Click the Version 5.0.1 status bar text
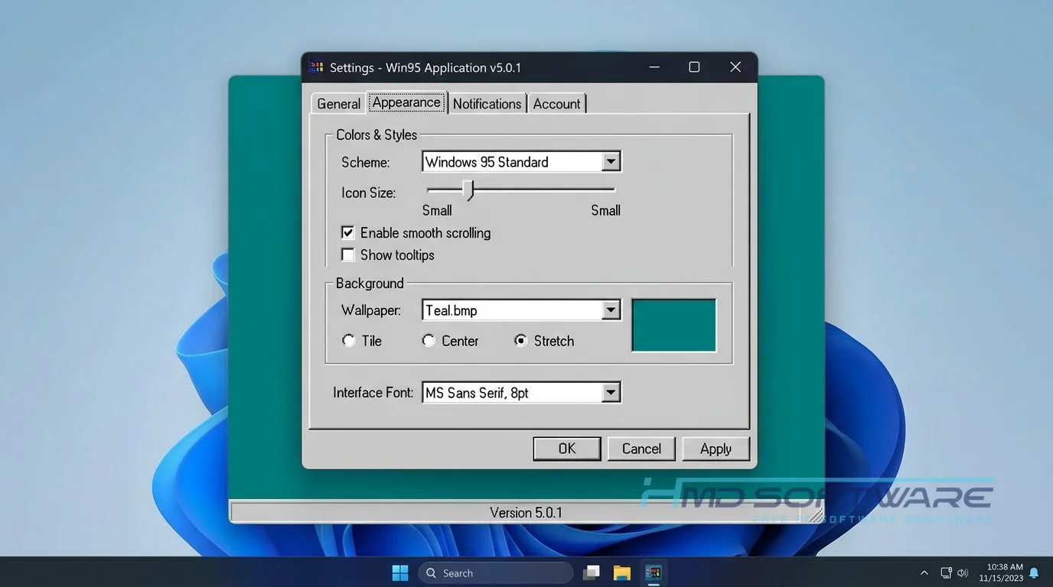This screenshot has height=587, width=1053. point(526,512)
